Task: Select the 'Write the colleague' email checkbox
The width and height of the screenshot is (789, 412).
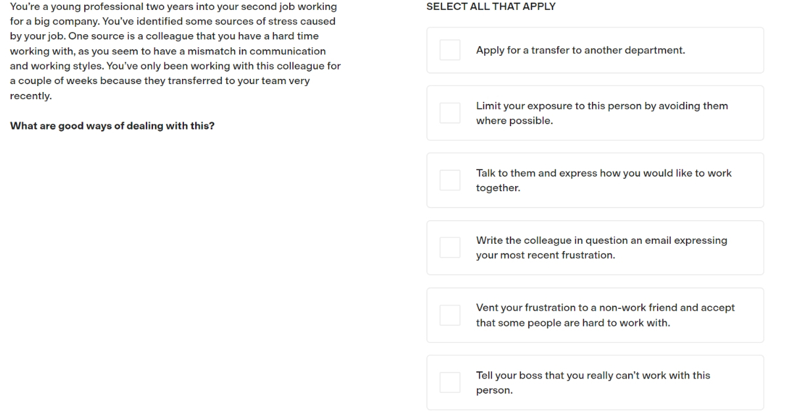Action: (x=450, y=248)
